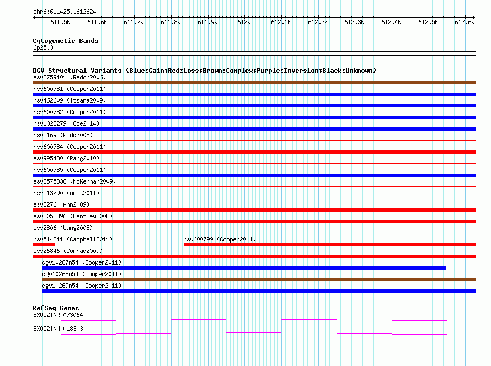This screenshot has width=491, height=366.
Task: Click the short red nsv514341 loss bar
Action: [44, 245]
